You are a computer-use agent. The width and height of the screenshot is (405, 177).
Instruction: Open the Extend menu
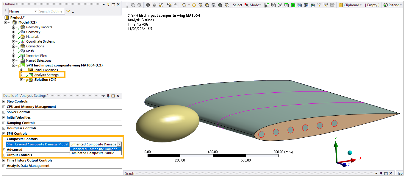coord(393,5)
